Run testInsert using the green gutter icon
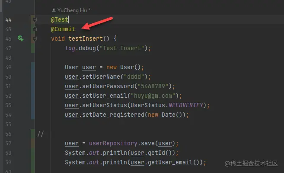This screenshot has width=284, height=173. (20, 38)
